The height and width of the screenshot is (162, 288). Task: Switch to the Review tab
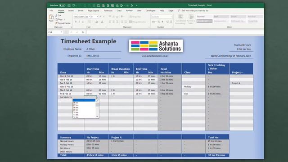pyautogui.click(x=129, y=11)
